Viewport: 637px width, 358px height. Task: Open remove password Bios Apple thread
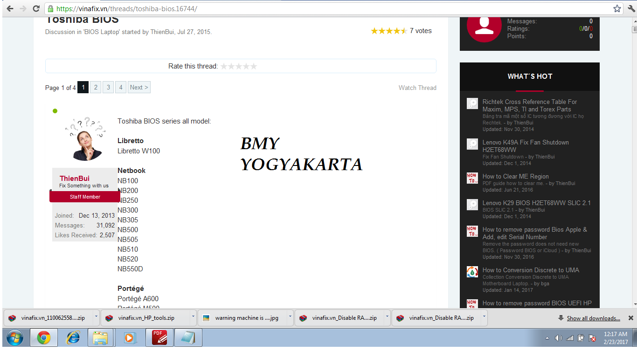535,233
